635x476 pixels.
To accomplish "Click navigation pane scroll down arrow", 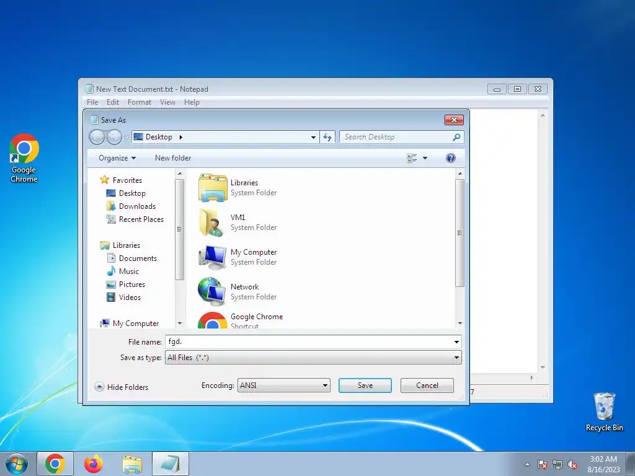I will (x=180, y=324).
